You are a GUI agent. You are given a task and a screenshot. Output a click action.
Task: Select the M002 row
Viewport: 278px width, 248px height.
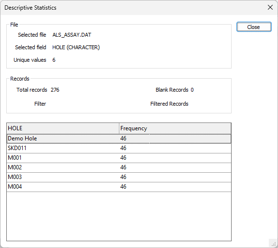point(119,167)
